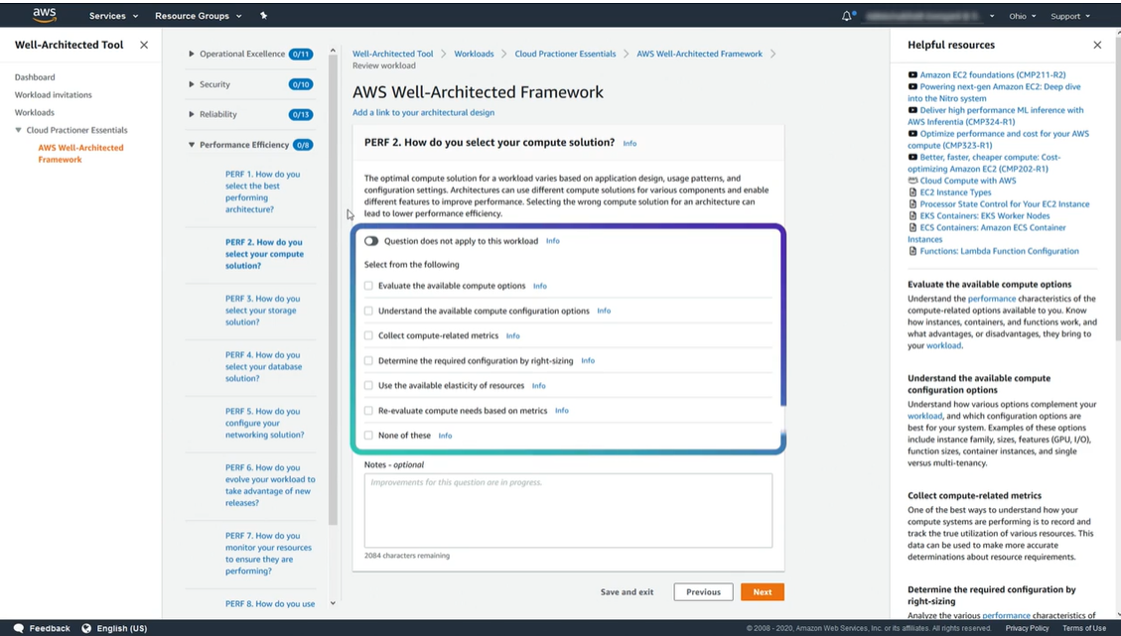Open Privacy Policy in footer
Screen dimensions: 1121x636
point(1027,628)
